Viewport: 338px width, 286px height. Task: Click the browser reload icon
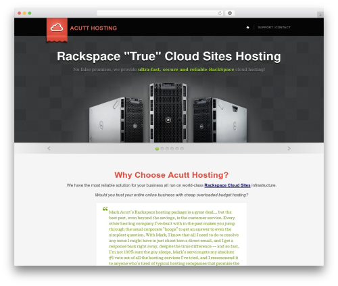pyautogui.click(x=220, y=13)
